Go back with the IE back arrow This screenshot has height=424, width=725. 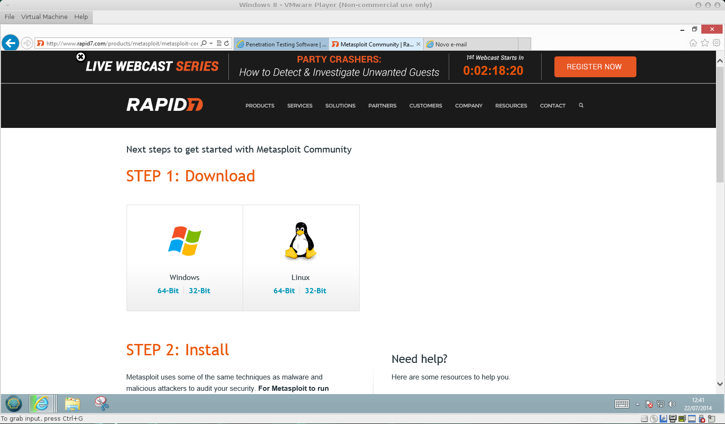(10, 43)
